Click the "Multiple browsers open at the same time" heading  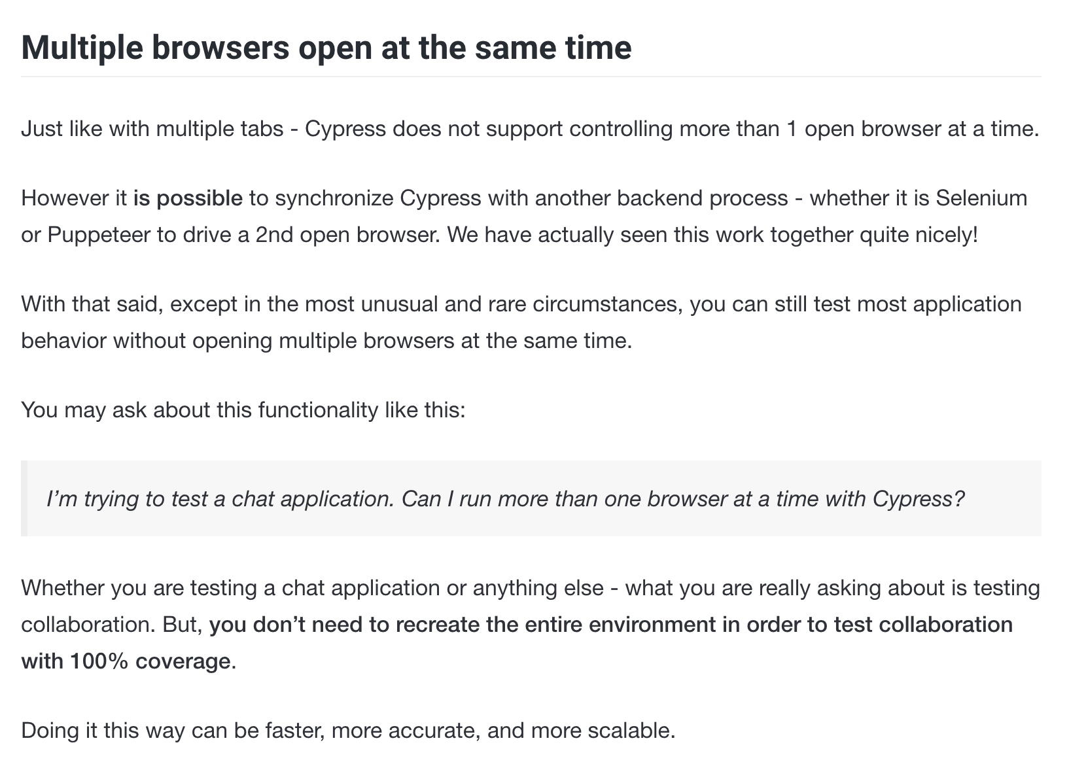(x=326, y=48)
